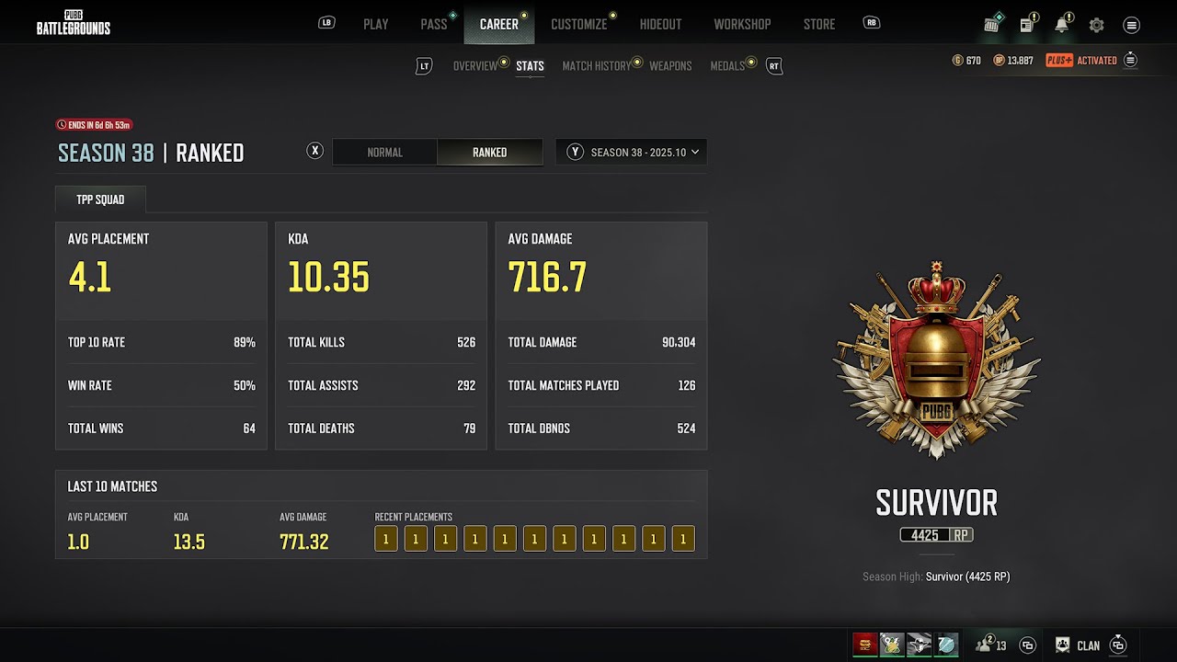The width and height of the screenshot is (1177, 662).
Task: Click the TOTAL ASSISTS row
Action: click(382, 385)
